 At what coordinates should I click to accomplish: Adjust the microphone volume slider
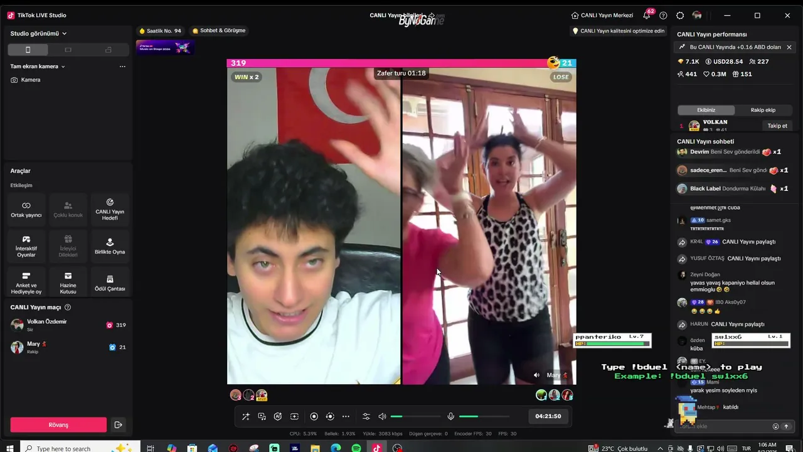484,416
